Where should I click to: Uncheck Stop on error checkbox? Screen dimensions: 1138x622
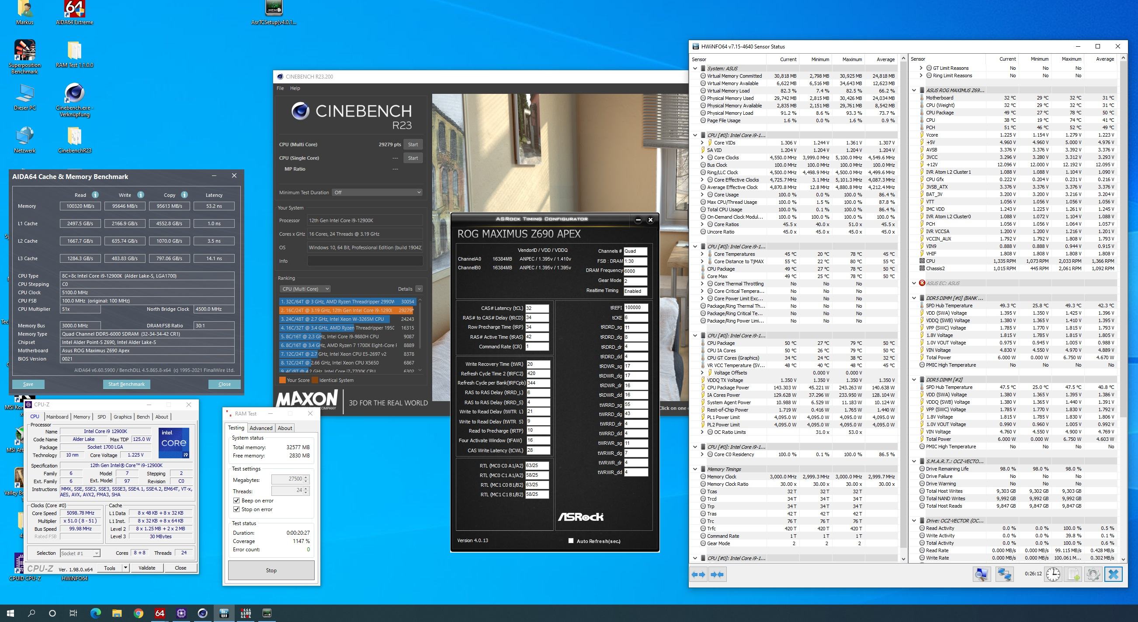(236, 509)
